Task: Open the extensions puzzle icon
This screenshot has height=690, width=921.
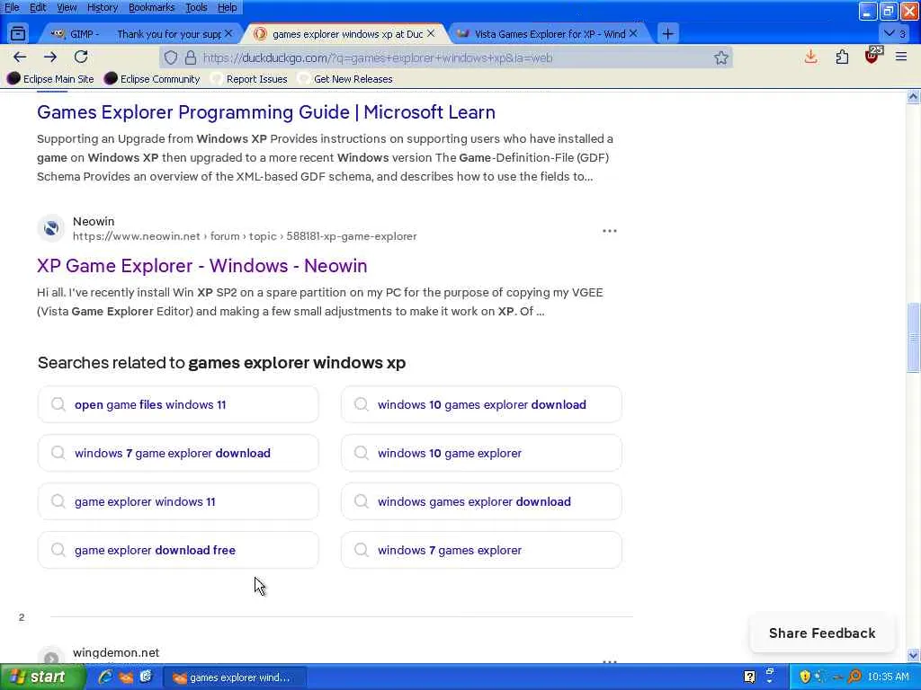Action: [x=842, y=57]
